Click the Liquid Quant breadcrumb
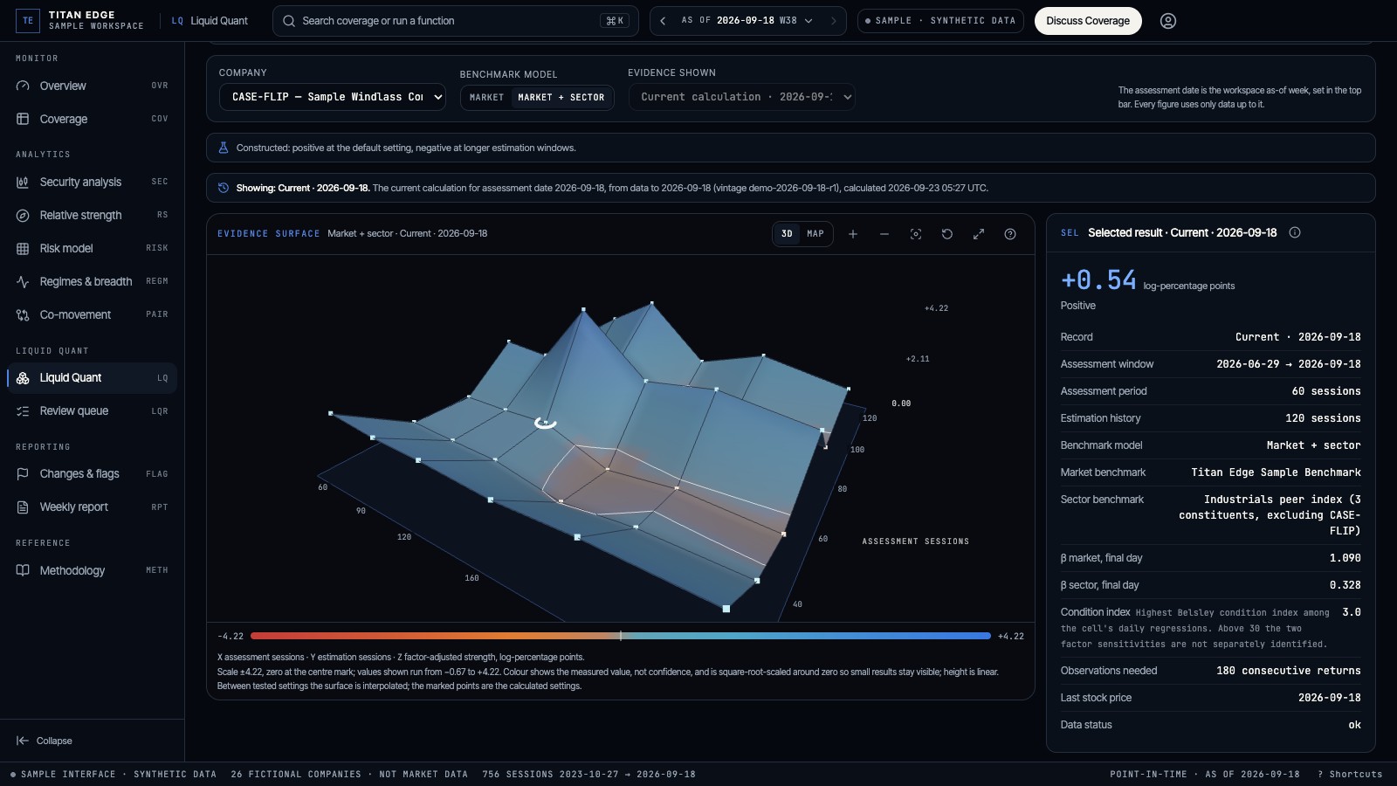1397x786 pixels. (x=210, y=21)
